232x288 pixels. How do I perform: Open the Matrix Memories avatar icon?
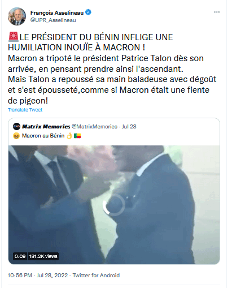16,126
